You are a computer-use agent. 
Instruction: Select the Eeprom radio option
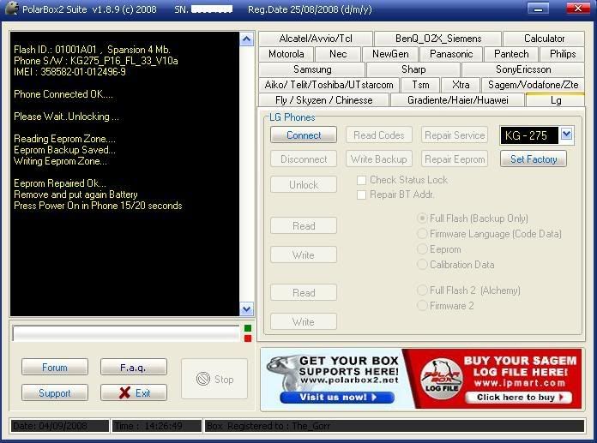(x=422, y=249)
